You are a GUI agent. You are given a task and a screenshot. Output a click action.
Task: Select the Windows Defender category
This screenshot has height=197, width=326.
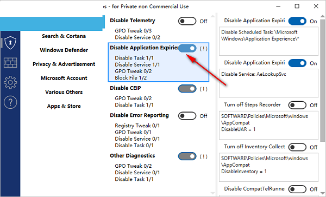point(64,50)
